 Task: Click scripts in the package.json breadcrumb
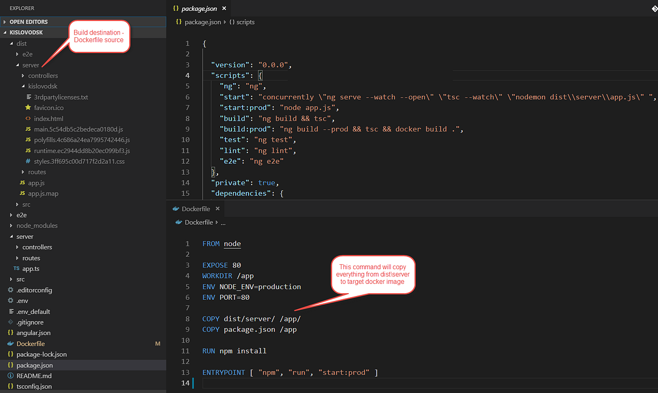click(246, 22)
